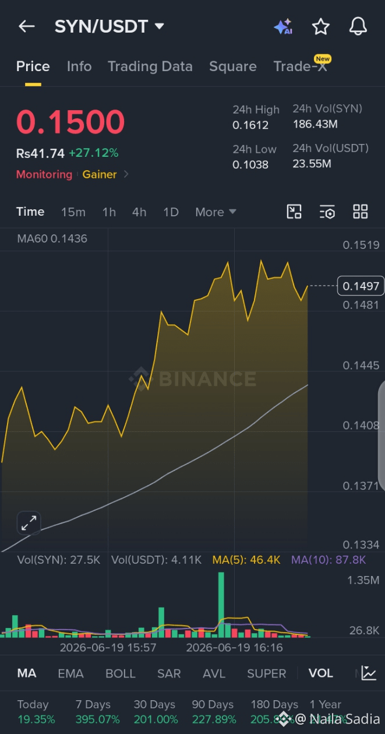Open the chart drawing tools icon
Image resolution: width=385 pixels, height=734 pixels.
(x=294, y=212)
